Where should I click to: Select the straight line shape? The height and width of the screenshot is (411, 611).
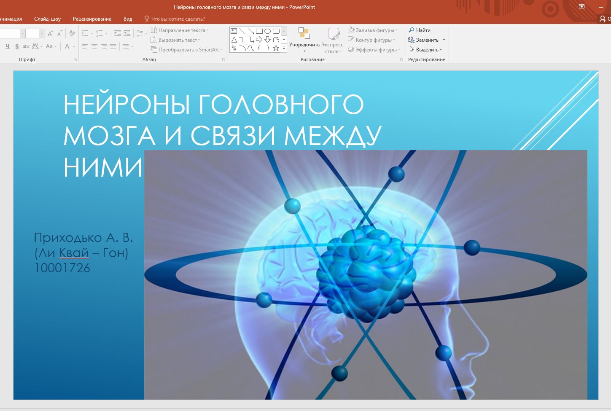(242, 31)
